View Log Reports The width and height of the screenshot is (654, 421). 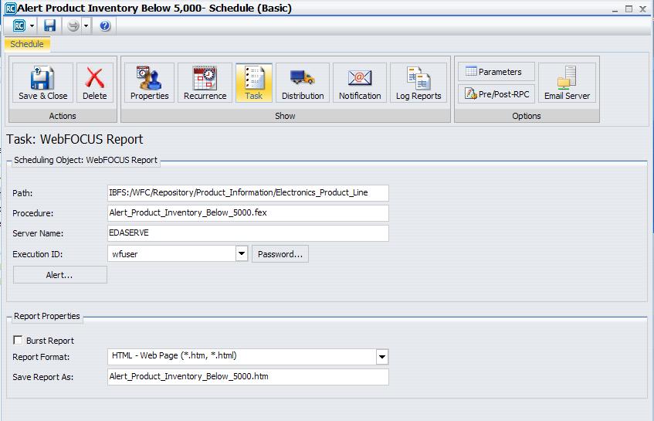(x=418, y=83)
